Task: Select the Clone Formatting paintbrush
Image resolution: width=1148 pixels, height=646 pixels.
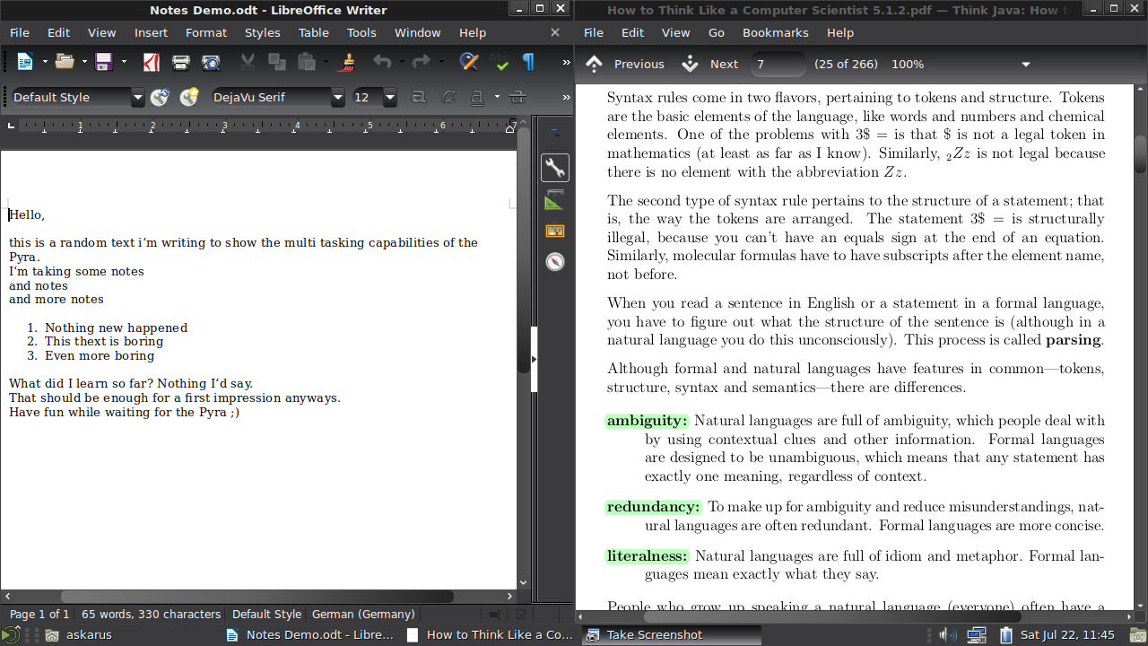Action: tap(348, 62)
